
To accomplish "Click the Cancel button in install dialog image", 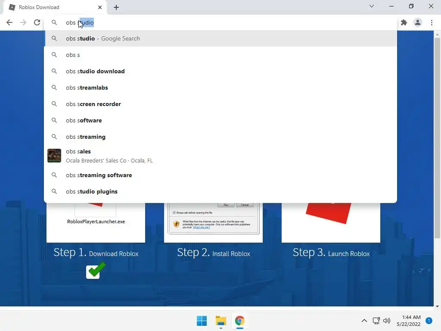I will click(245, 205).
